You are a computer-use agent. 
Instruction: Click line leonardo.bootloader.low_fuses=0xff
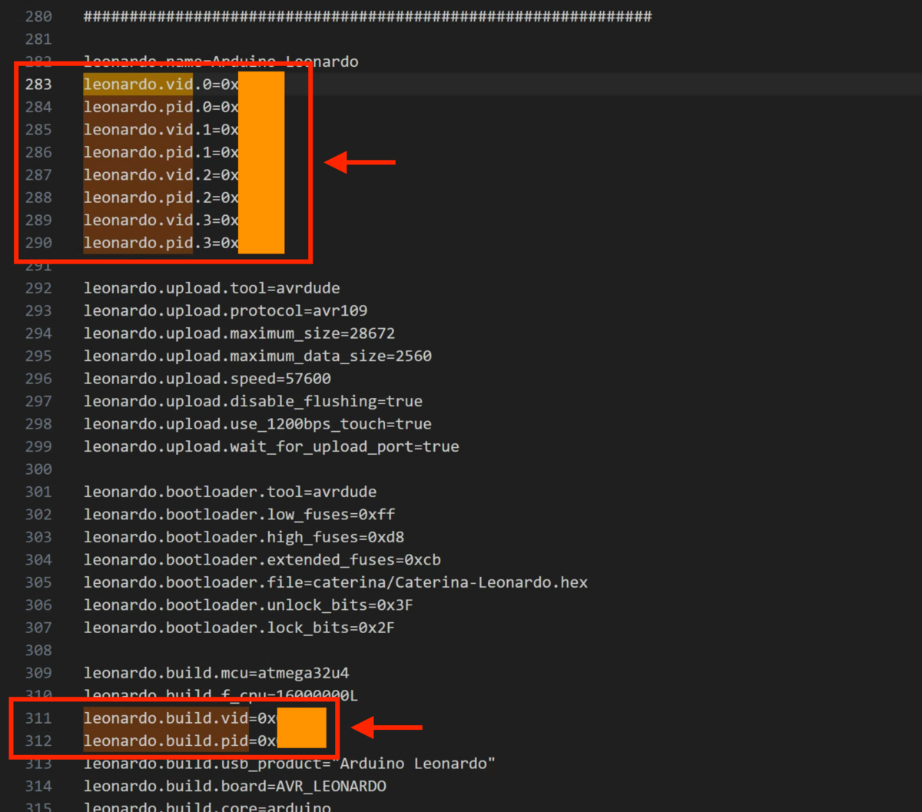click(240, 515)
